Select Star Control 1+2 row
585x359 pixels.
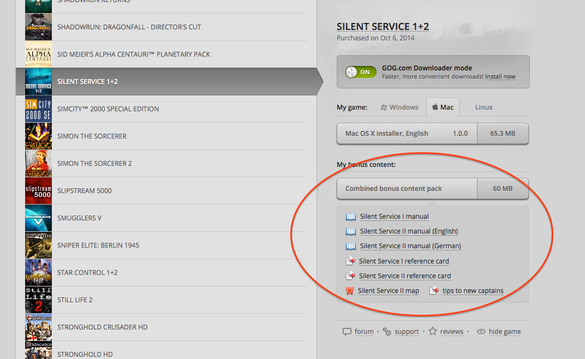[x=166, y=272]
